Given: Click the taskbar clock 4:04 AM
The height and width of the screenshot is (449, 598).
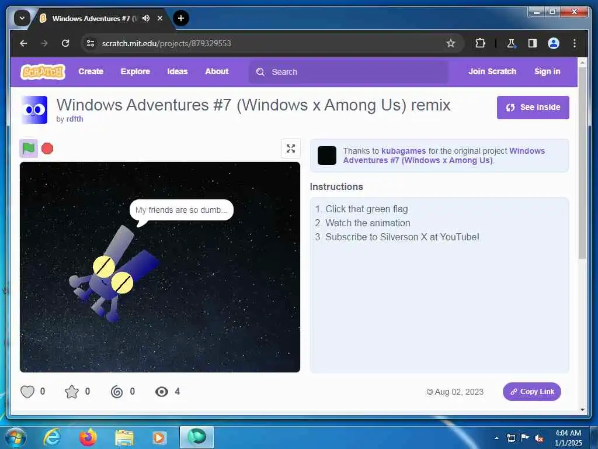Looking at the screenshot, I should point(568,433).
